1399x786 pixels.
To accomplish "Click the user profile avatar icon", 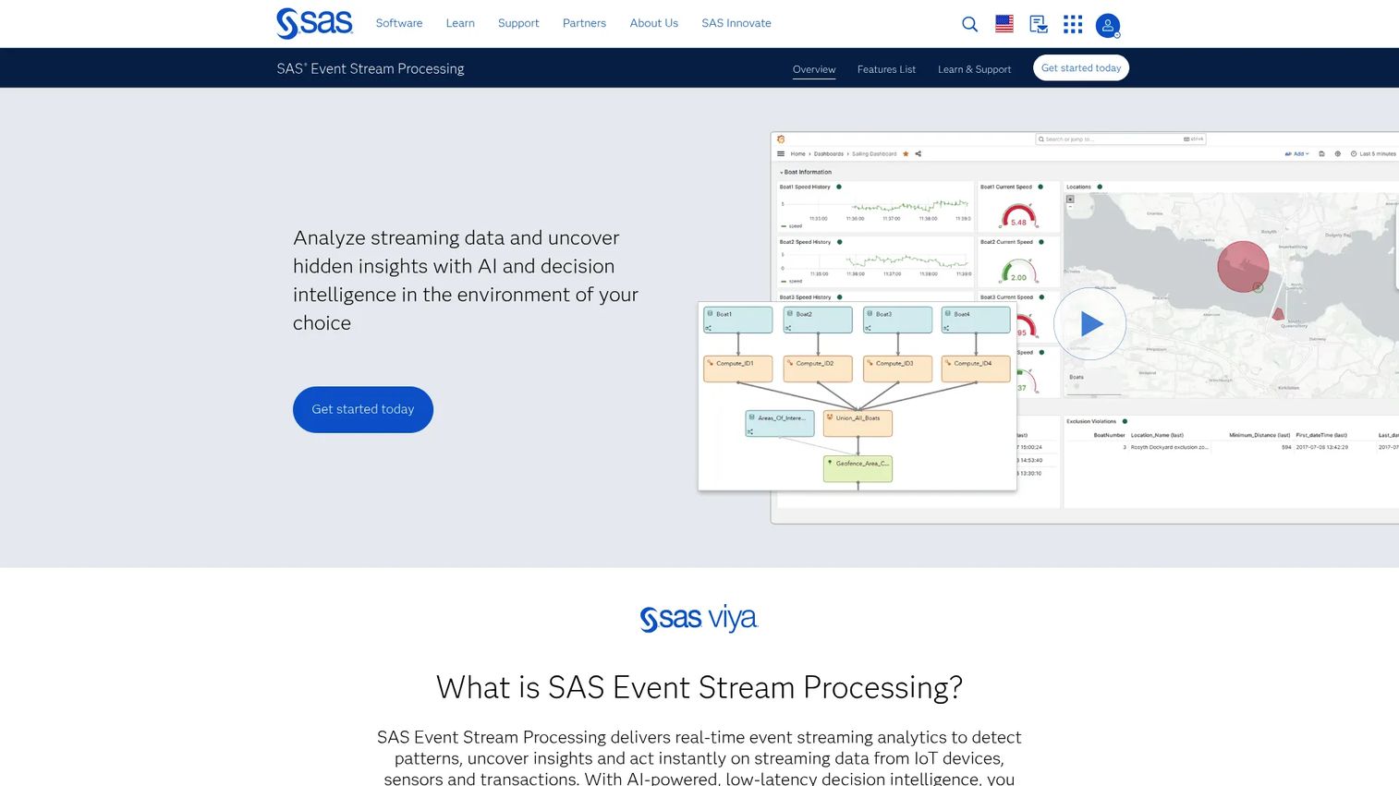I will pos(1108,25).
